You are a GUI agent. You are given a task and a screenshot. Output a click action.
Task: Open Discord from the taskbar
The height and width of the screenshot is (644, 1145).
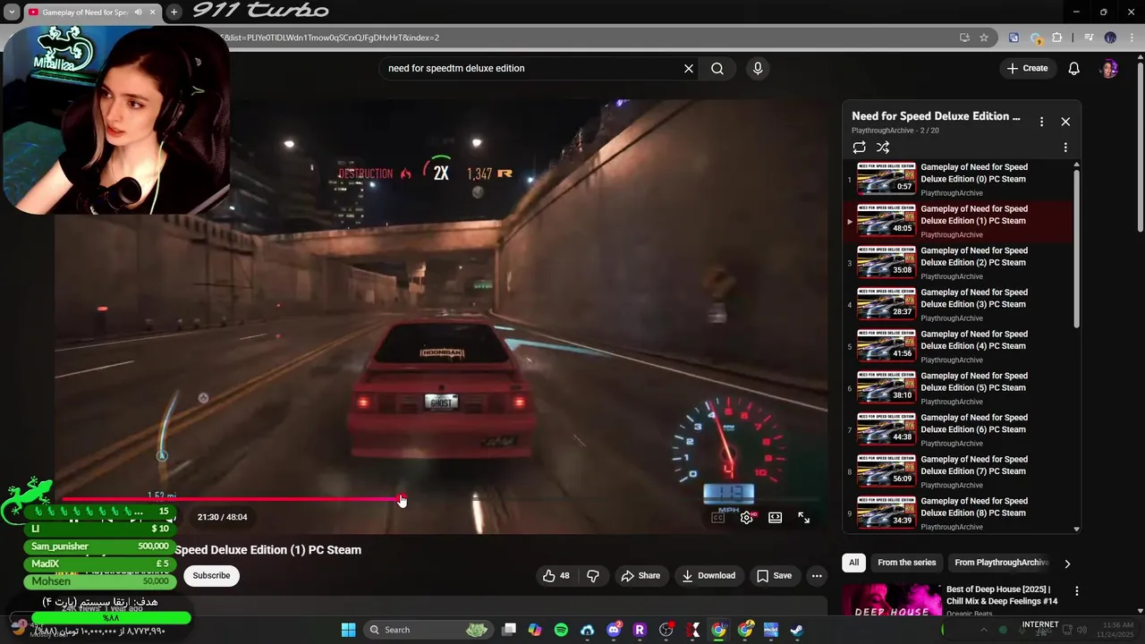tap(614, 630)
